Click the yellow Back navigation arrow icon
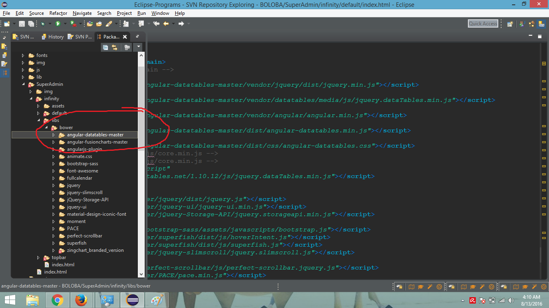The height and width of the screenshot is (308, 549). (166, 24)
